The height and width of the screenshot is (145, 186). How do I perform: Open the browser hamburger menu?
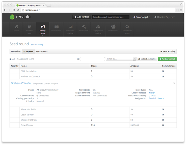pyautogui.click(x=181, y=10)
